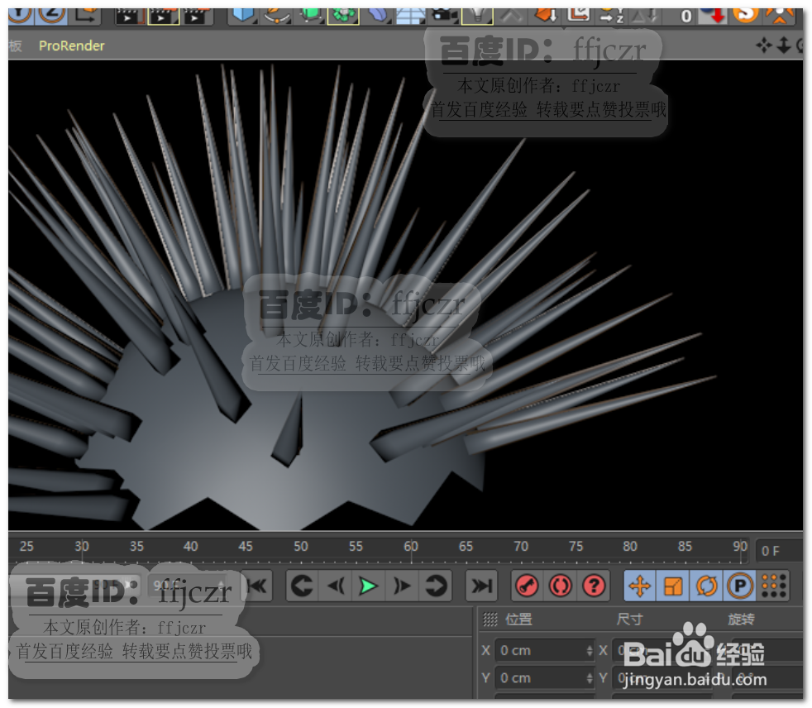Toggle rotation keyframe recording lock

(x=705, y=586)
